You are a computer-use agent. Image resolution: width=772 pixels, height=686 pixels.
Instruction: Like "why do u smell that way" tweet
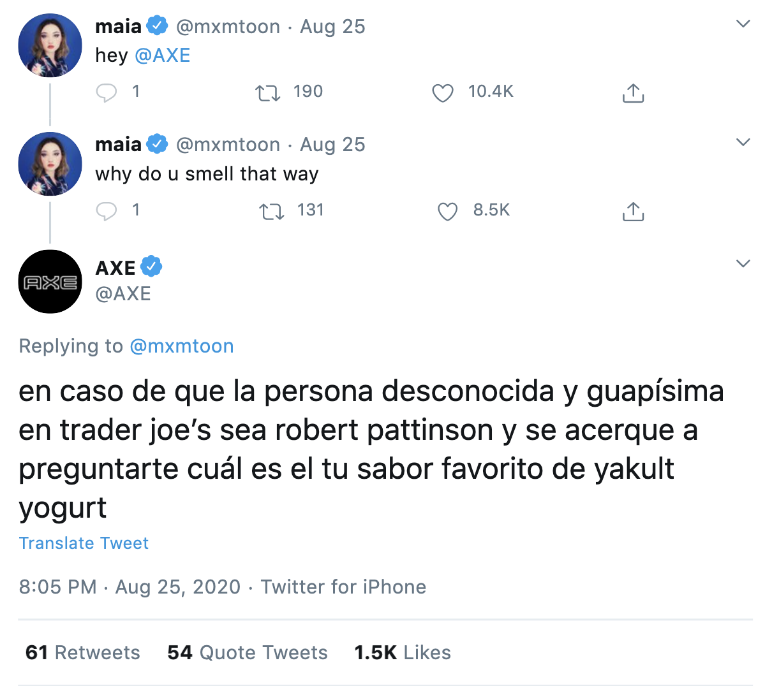coord(447,212)
